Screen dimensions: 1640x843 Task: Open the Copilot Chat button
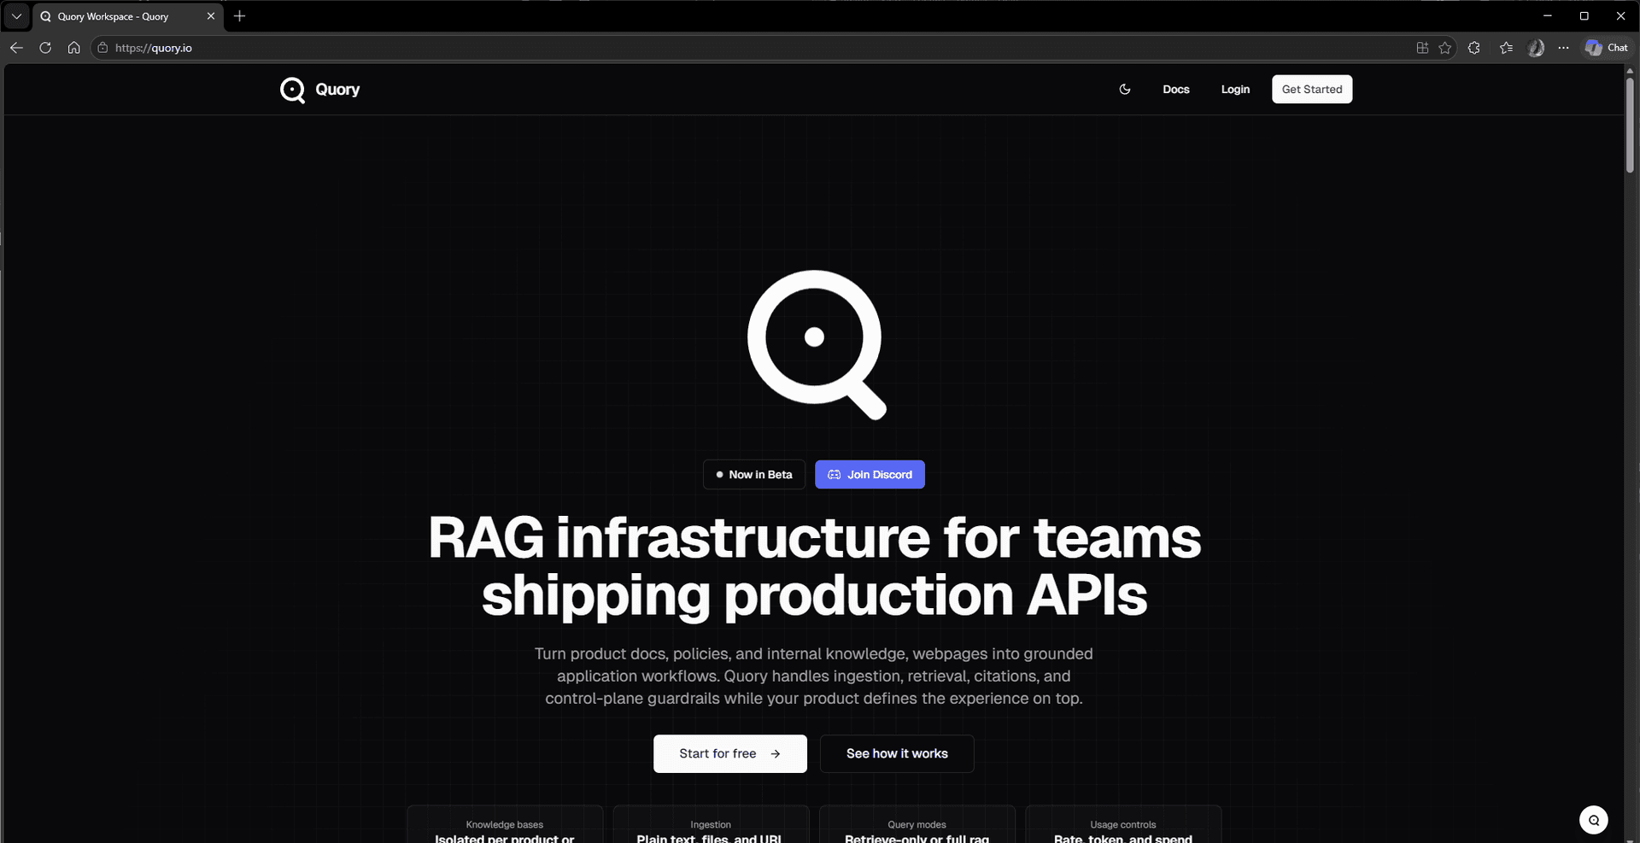coord(1607,48)
